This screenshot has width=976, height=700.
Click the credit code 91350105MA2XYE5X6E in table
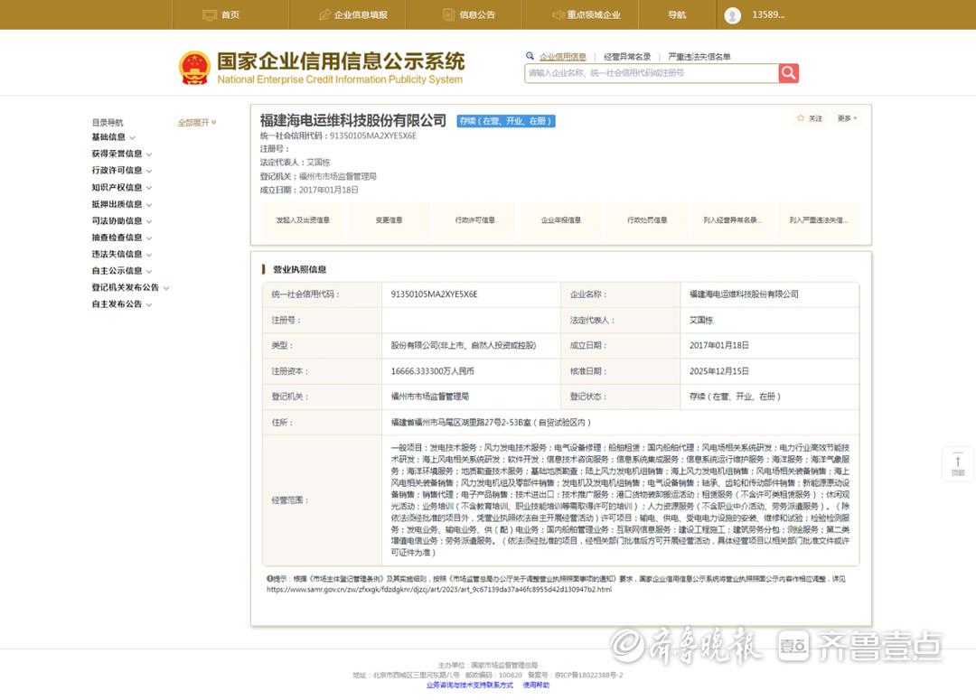point(434,294)
